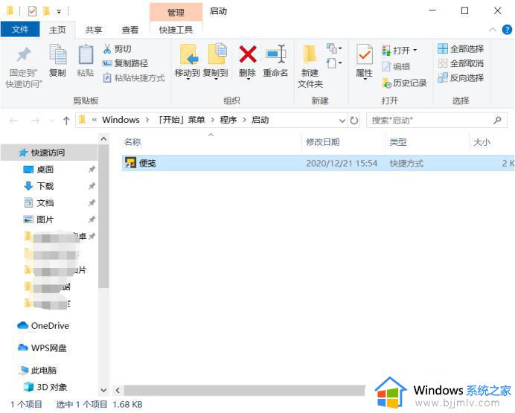Click the Refresh icon beside address bar
The image size is (515, 413).
point(354,121)
